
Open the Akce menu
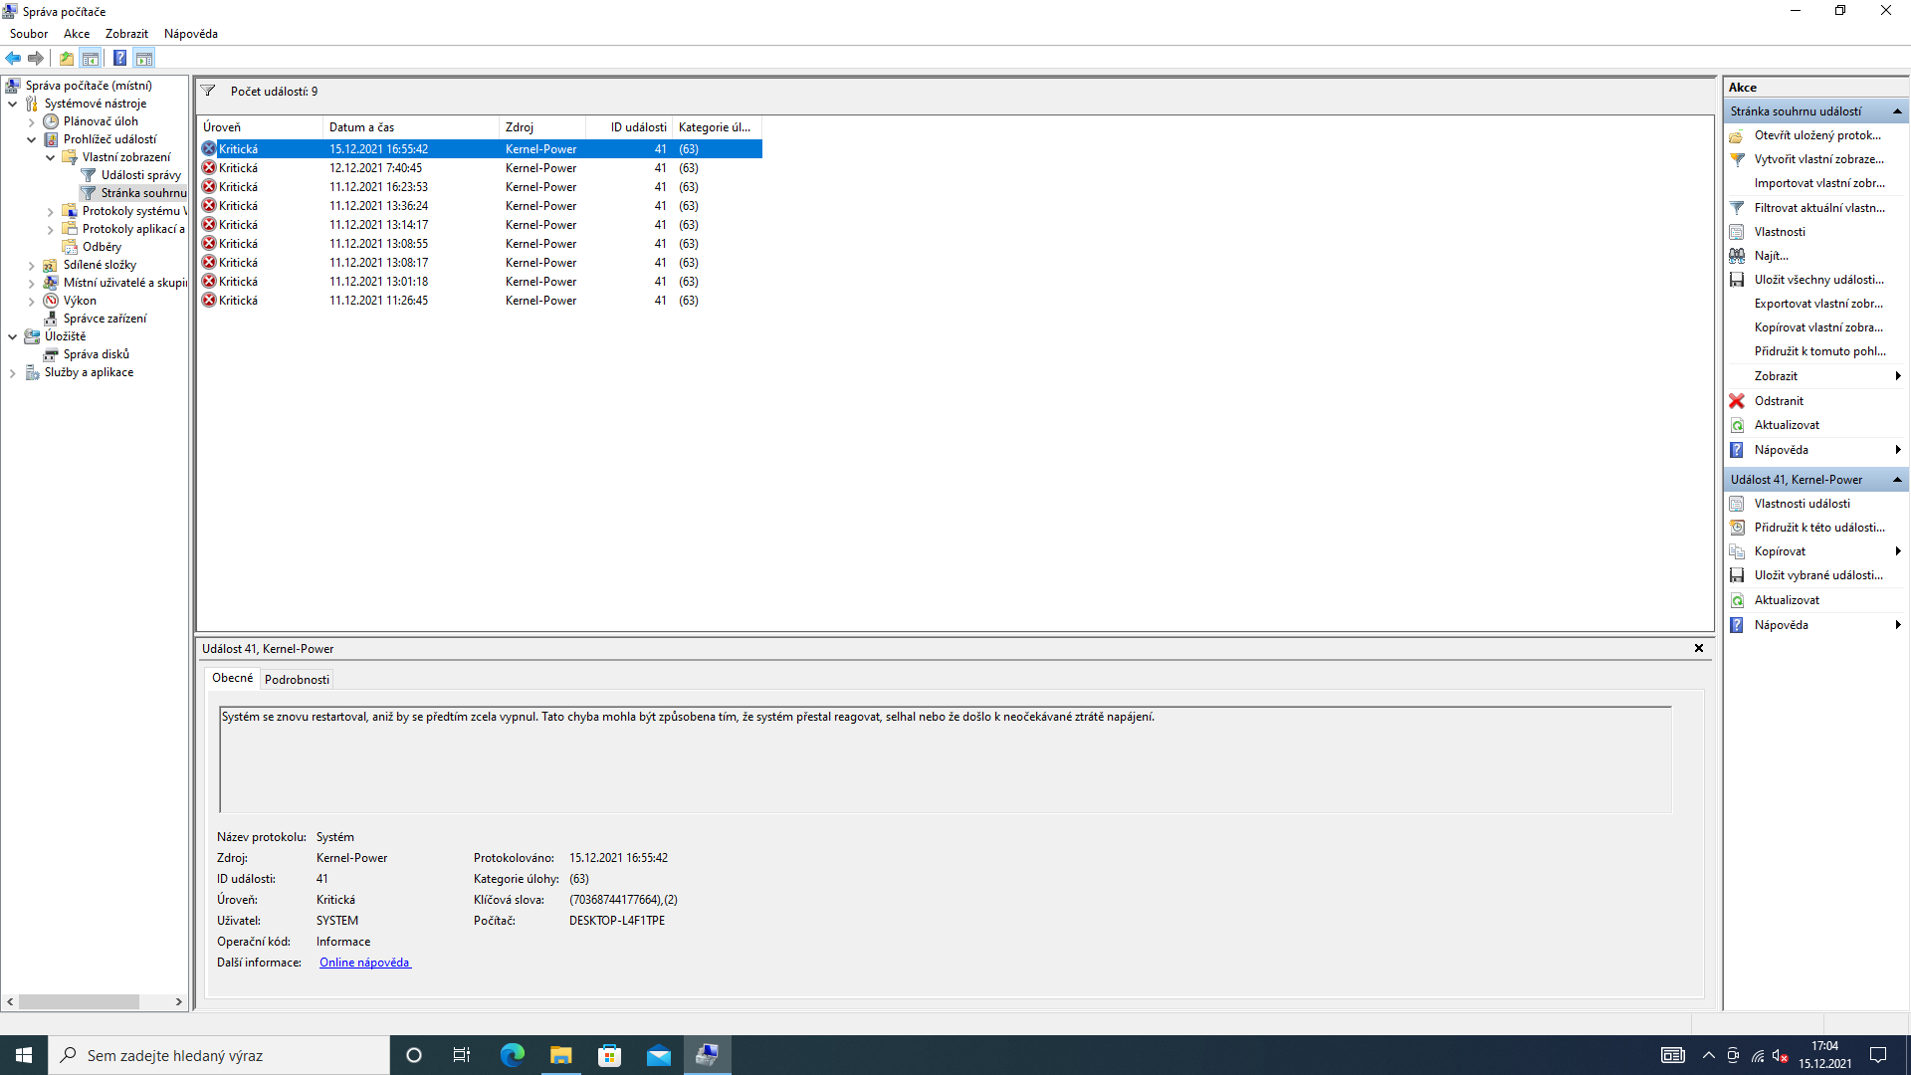pyautogui.click(x=77, y=34)
